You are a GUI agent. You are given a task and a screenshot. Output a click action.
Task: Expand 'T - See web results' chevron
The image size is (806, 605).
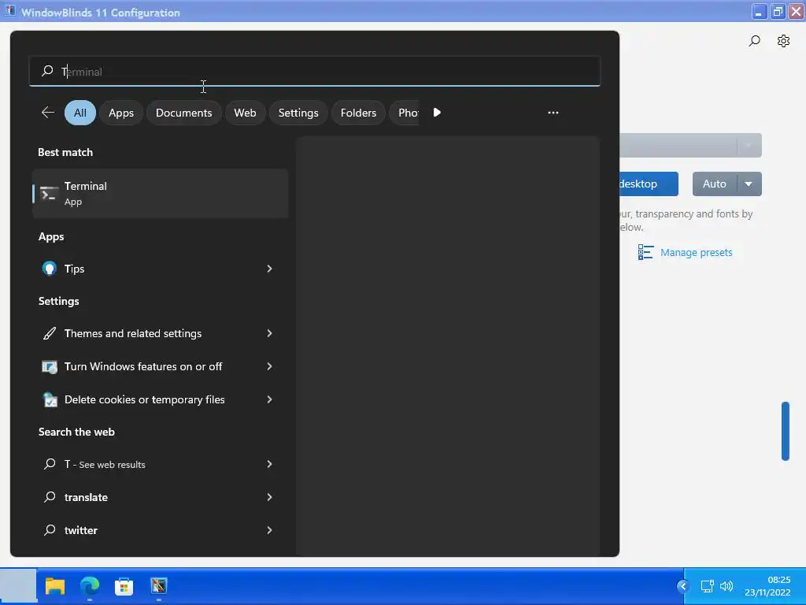coord(269,464)
